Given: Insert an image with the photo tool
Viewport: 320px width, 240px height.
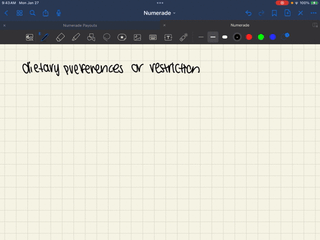Looking at the screenshot, I should point(137,37).
